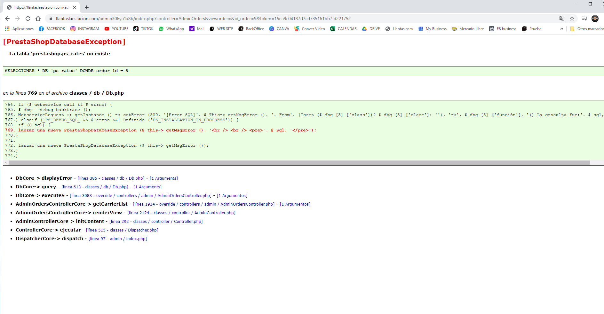This screenshot has width=604, height=314.
Task: Click the code scrollbar left arrow
Action: point(6,163)
